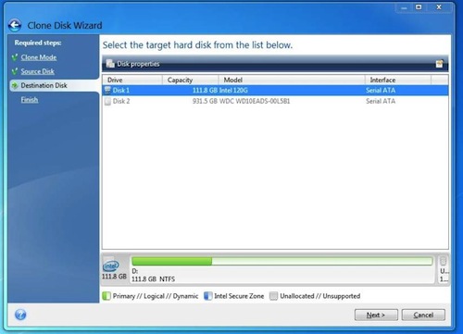Sort by the Interface column header
The image size is (463, 334).
click(x=398, y=80)
